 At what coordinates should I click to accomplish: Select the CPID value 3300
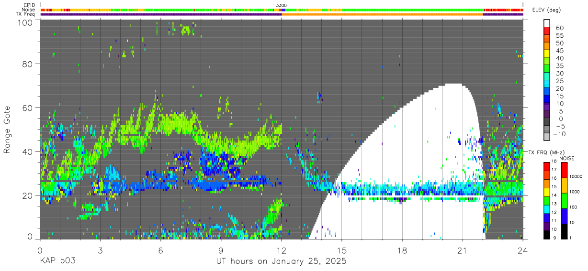pos(282,5)
